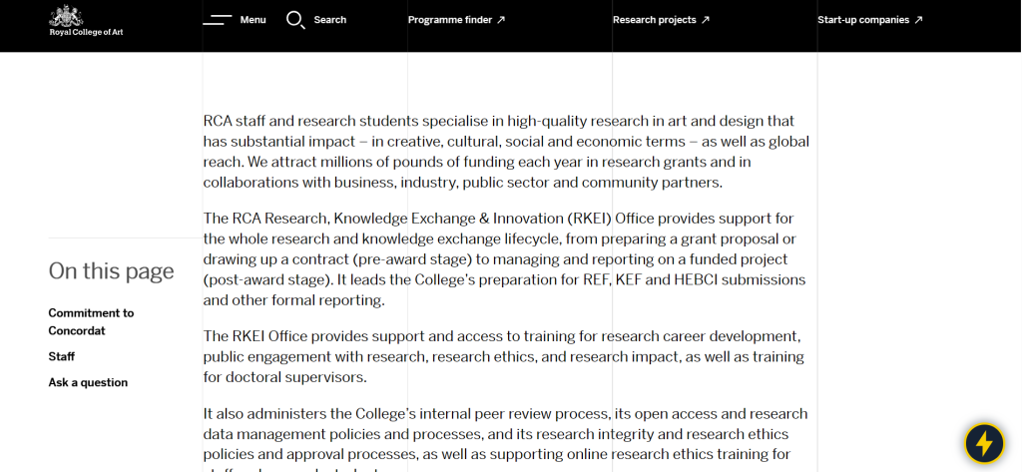Open the Programme finder link
Image resolution: width=1022 pixels, height=472 pixels.
click(450, 20)
